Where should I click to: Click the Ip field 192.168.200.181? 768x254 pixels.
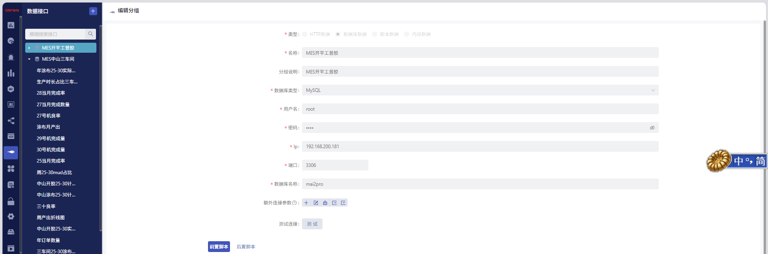coord(480,147)
